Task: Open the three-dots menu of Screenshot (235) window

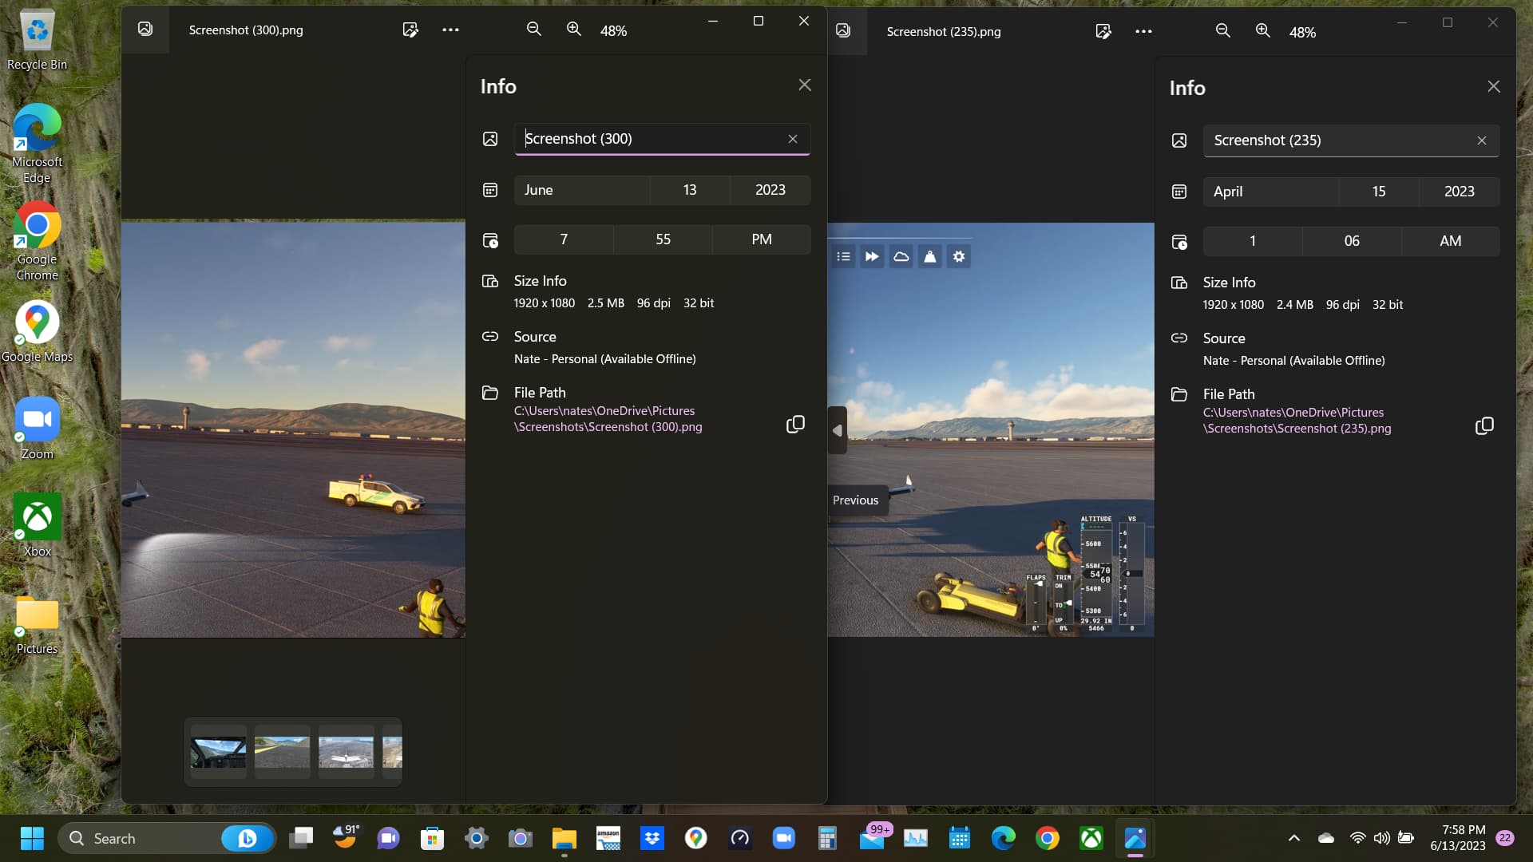Action: point(1143,31)
